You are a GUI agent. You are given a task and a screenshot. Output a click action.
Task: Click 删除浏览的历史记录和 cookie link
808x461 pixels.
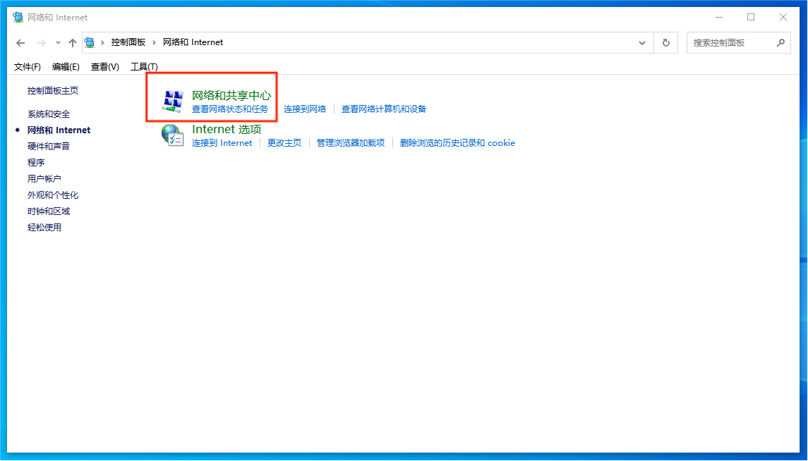pos(457,143)
